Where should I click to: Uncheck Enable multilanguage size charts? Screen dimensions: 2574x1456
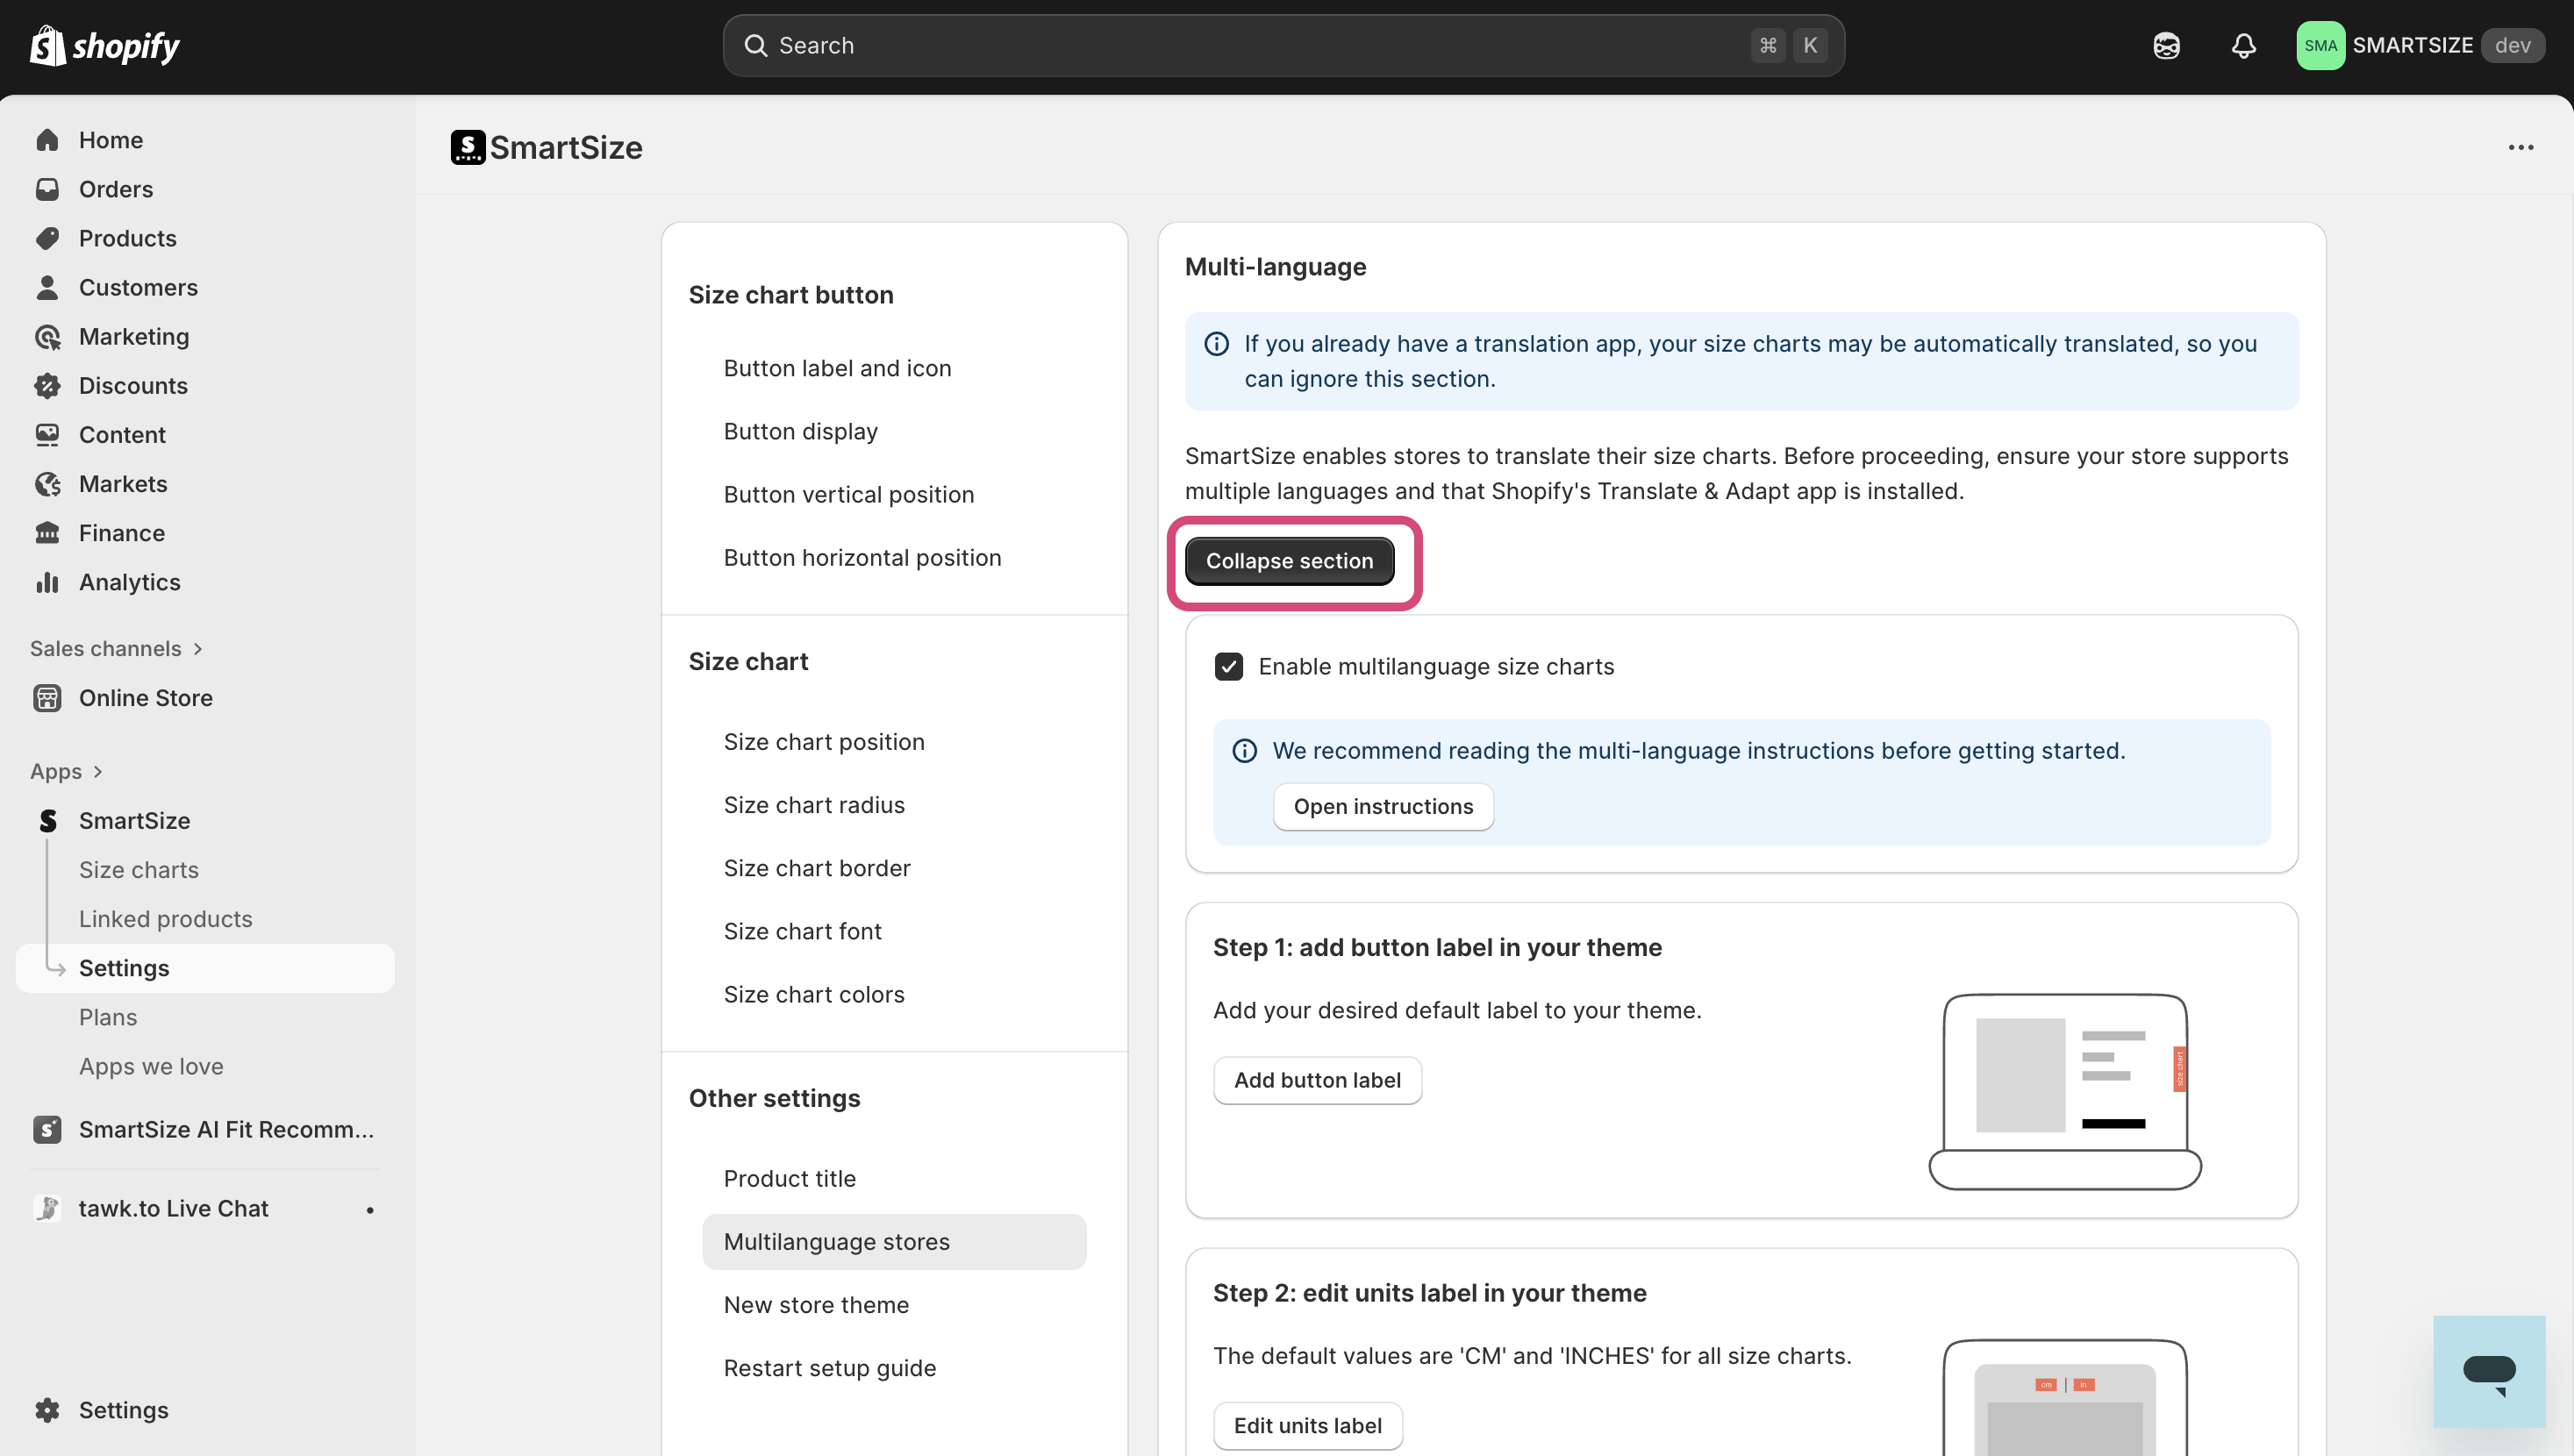pos(1228,667)
